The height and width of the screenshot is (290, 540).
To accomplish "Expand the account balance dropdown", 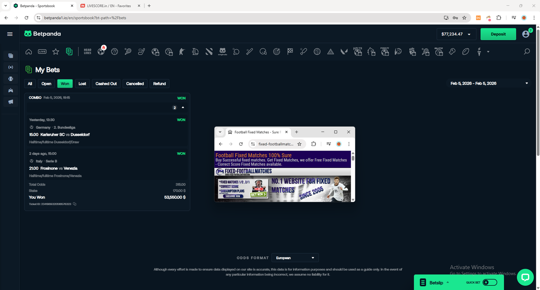I will (469, 34).
